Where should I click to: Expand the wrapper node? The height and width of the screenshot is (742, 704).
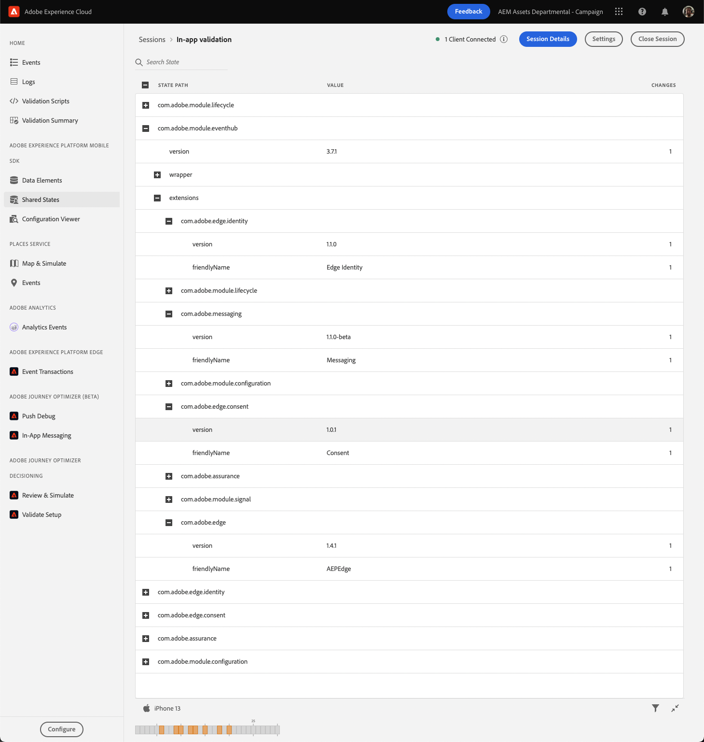point(157,175)
